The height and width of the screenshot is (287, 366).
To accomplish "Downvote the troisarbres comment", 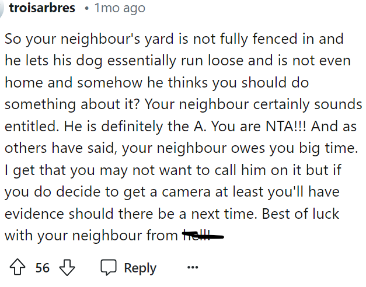I will 68,268.
